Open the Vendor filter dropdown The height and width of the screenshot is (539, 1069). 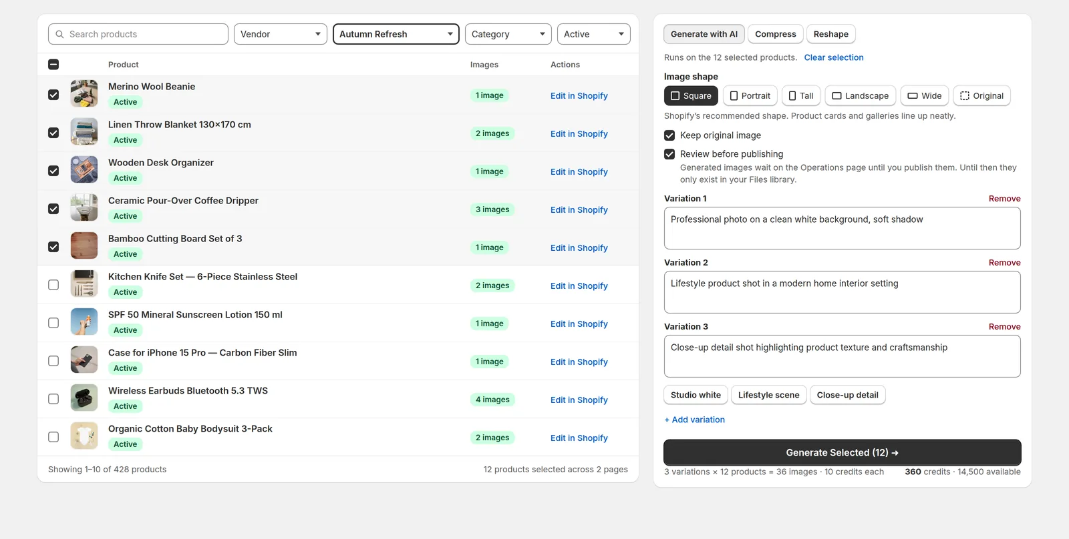[x=281, y=34]
